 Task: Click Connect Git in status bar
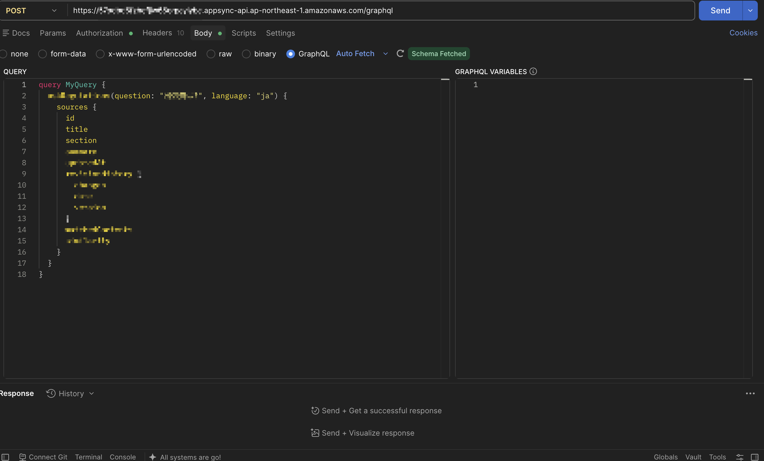[x=43, y=457]
